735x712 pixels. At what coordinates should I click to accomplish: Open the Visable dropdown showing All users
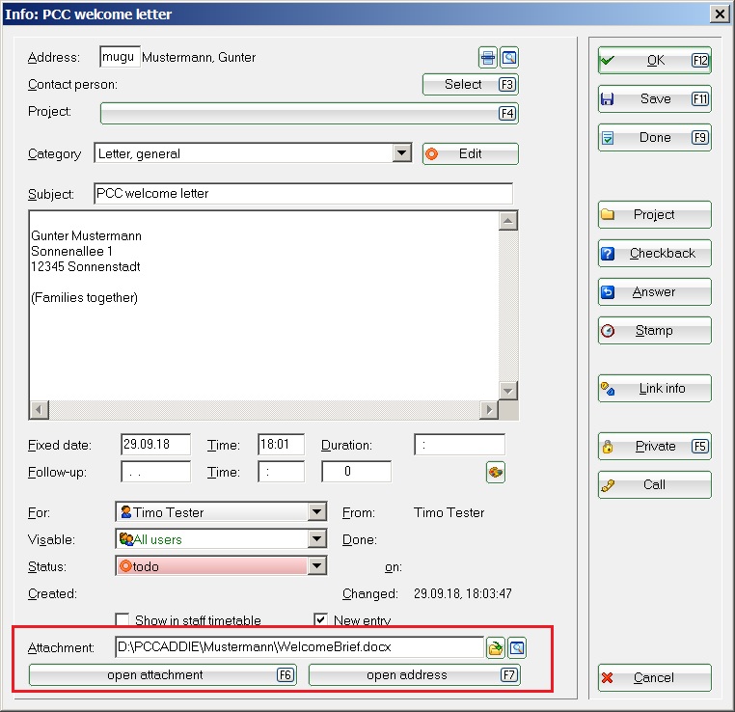[316, 539]
